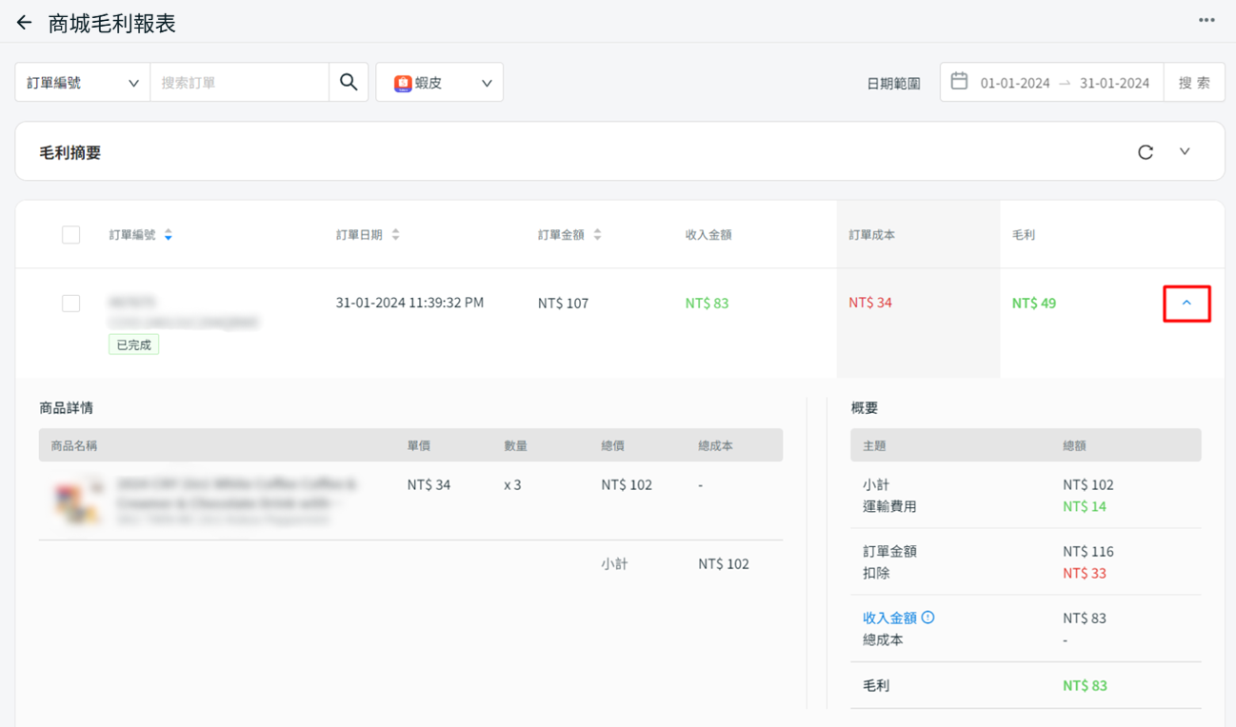Click the calendar icon in date range
This screenshot has width=1236, height=727.
coord(959,82)
